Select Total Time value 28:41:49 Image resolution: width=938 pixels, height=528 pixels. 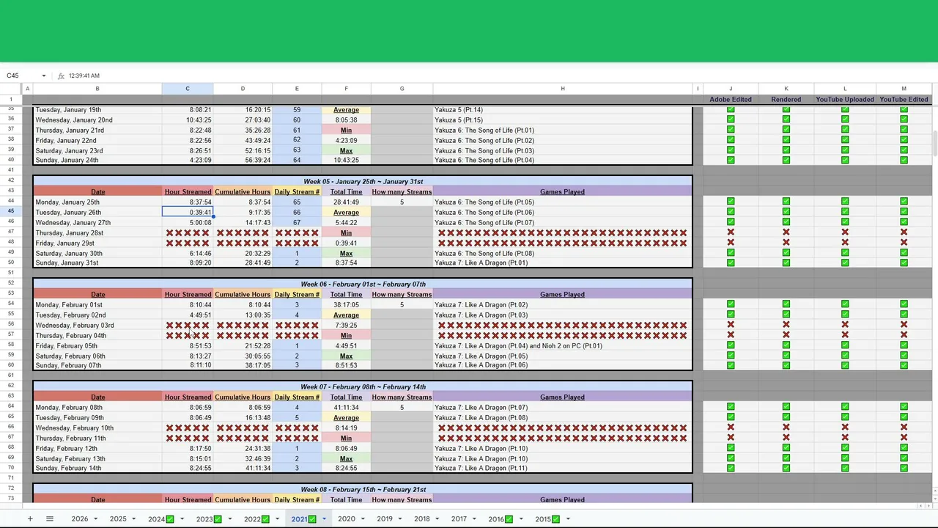click(x=346, y=202)
